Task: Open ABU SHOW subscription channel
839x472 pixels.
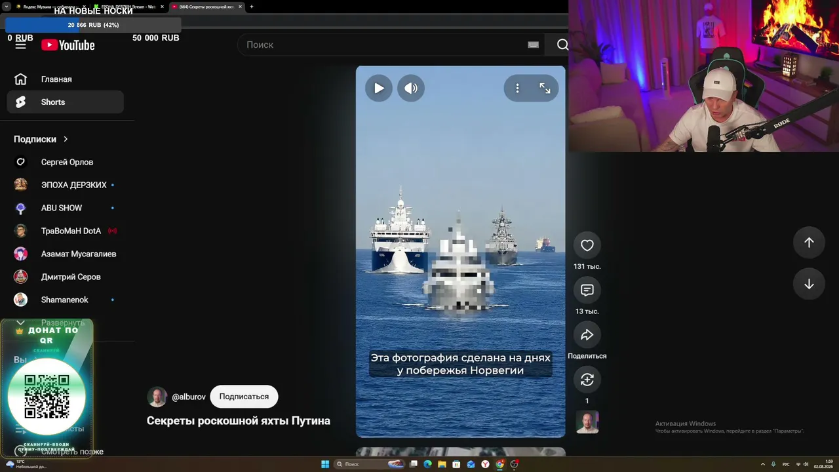Action: (65, 208)
